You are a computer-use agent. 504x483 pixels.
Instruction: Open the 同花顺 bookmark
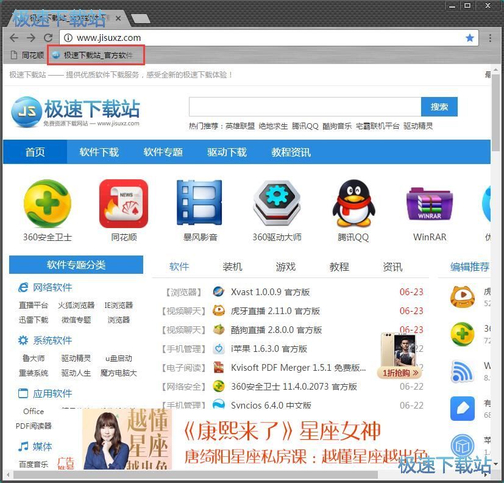[x=27, y=55]
